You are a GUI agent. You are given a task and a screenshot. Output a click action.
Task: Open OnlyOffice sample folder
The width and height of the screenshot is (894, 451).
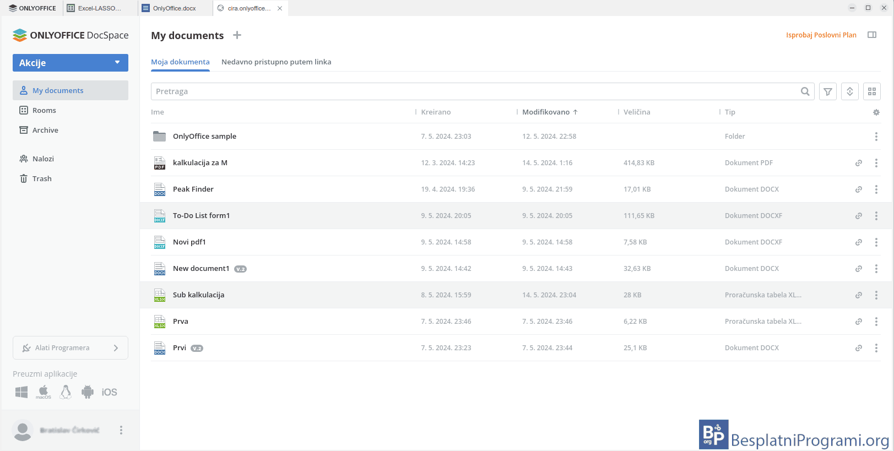tap(204, 137)
